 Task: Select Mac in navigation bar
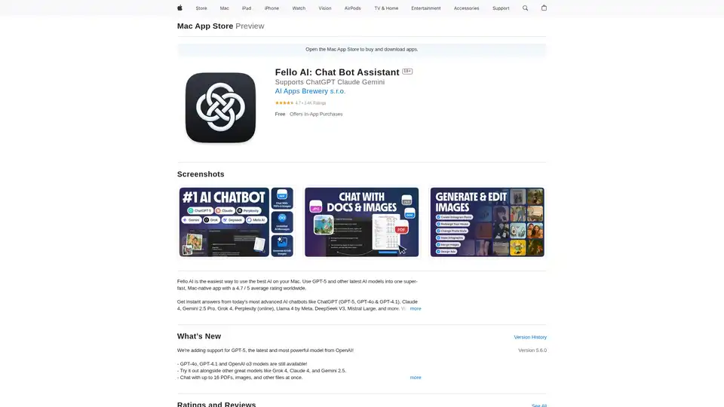coord(224,8)
